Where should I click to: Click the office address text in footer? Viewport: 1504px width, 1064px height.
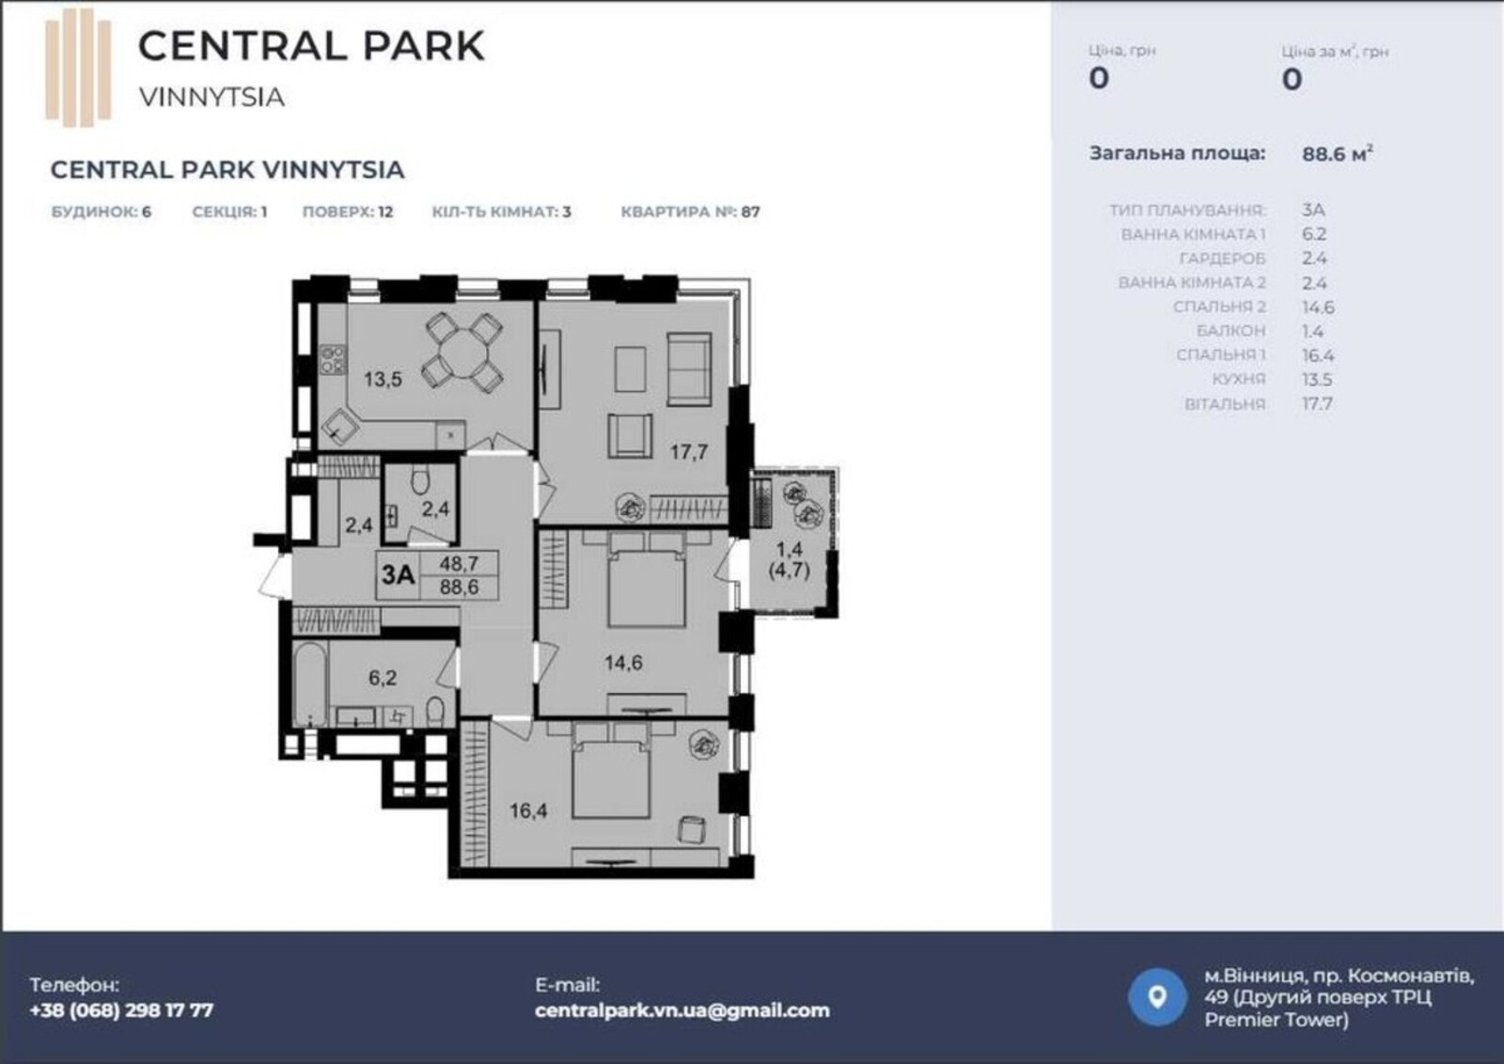point(1338,997)
